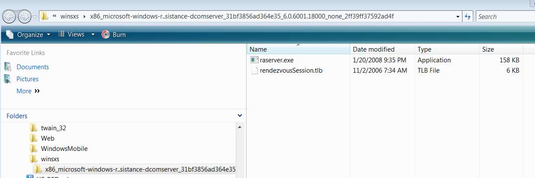Click the Pictures icon in Favorite Links
This screenshot has width=535, height=178.
7,79
